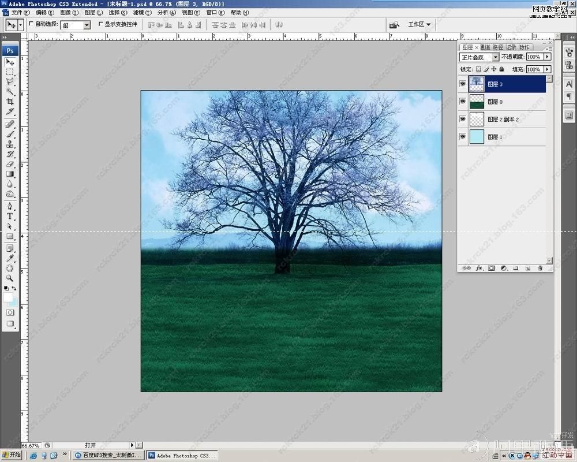577x462 pixels.
Task: Toggle lock all on layer
Action: pos(501,69)
